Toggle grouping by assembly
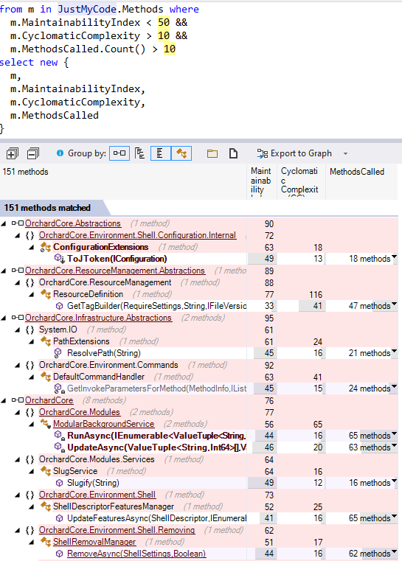The image size is (402, 561). pos(119,153)
